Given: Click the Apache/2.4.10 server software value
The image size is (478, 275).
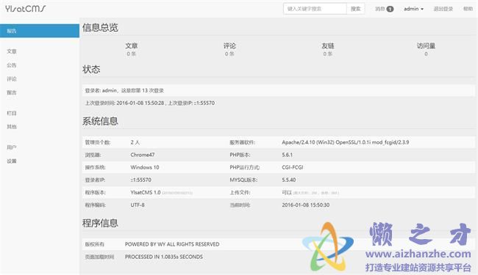Looking at the screenshot, I should pos(346,142).
